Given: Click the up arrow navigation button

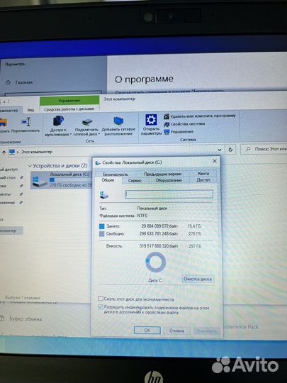Looking at the screenshot, I should [x=4, y=152].
